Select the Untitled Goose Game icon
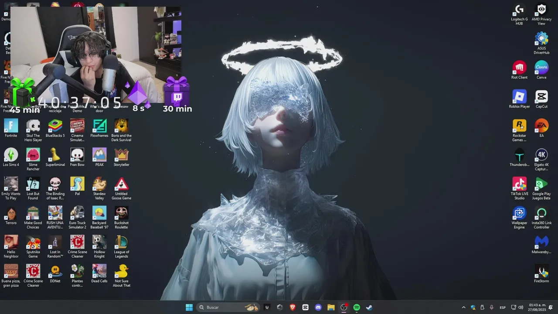The height and width of the screenshot is (314, 558). [x=121, y=188]
